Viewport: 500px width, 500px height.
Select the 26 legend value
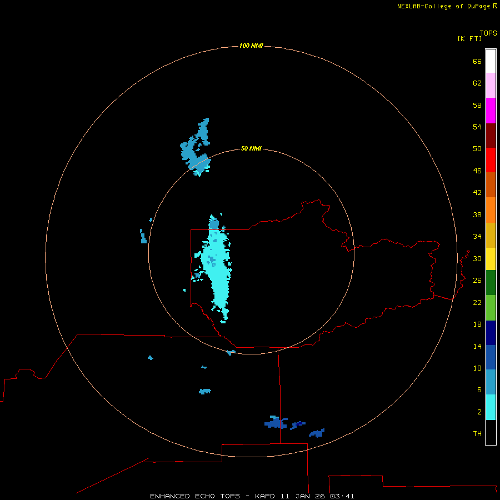click(477, 281)
